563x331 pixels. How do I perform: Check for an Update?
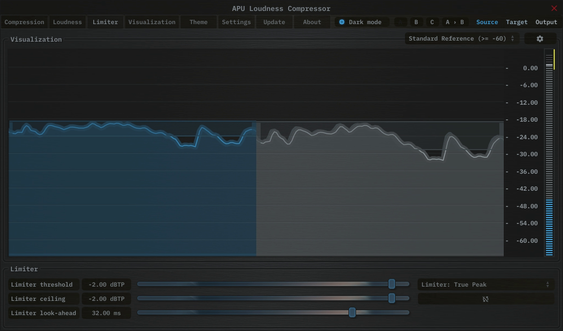[274, 22]
